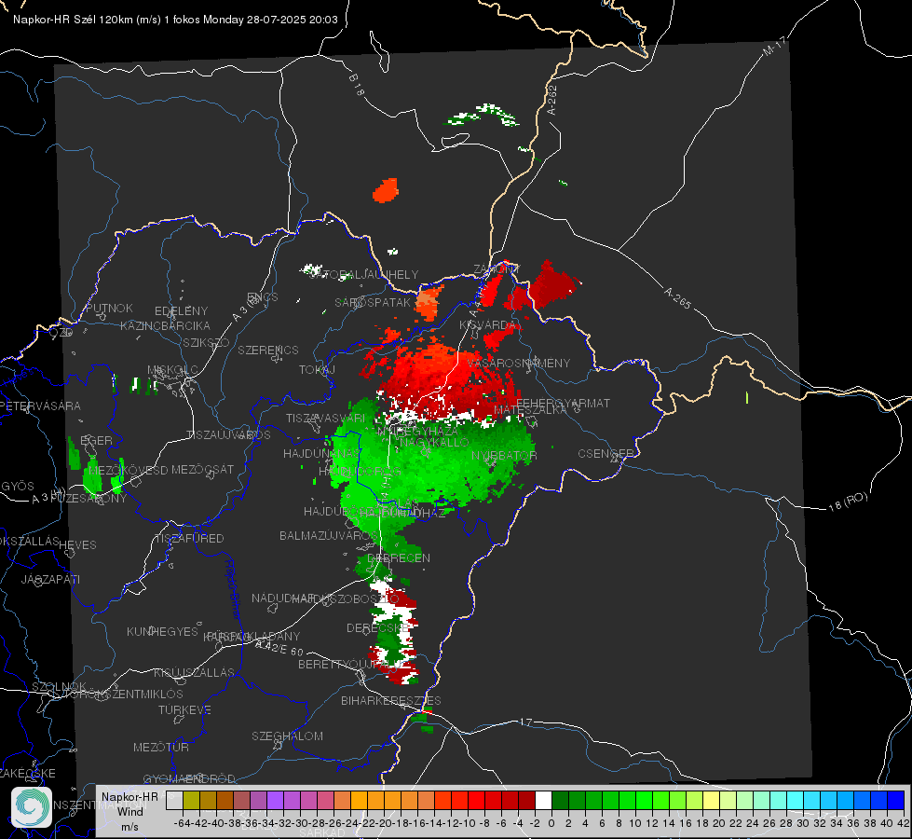Select the violet swatch near -34
Screen dimensions: 912x839
(275, 800)
